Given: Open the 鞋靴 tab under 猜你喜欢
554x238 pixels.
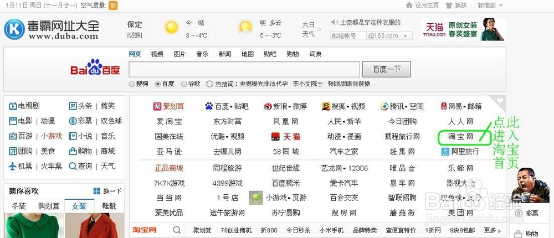Looking at the screenshot, I should point(109,206).
